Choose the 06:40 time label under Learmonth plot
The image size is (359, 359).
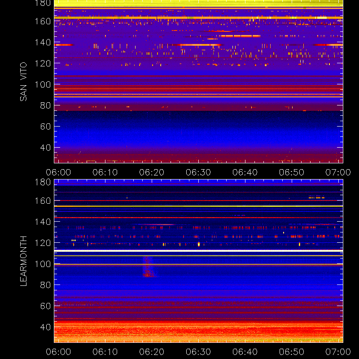[245, 352]
